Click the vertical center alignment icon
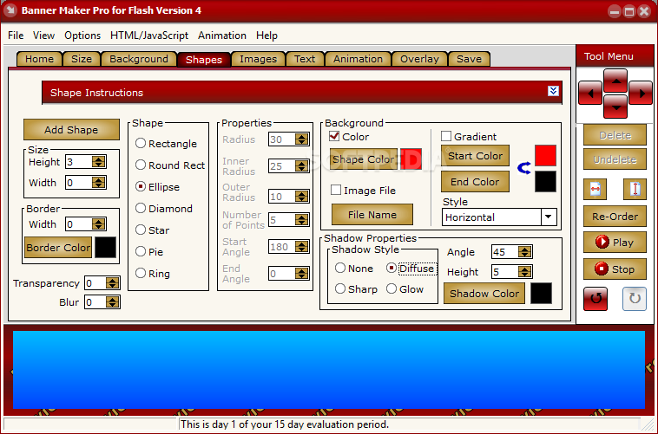The height and width of the screenshot is (434, 658). pyautogui.click(x=635, y=190)
